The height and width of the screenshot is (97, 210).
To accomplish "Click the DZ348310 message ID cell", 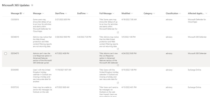I will (x=15, y=37).
